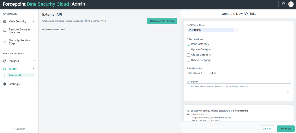Click the notification bell icon

click(283, 4)
